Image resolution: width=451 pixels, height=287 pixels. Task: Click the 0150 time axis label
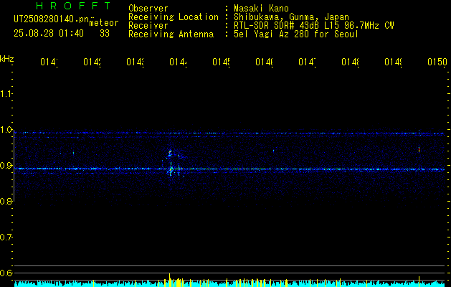point(437,62)
